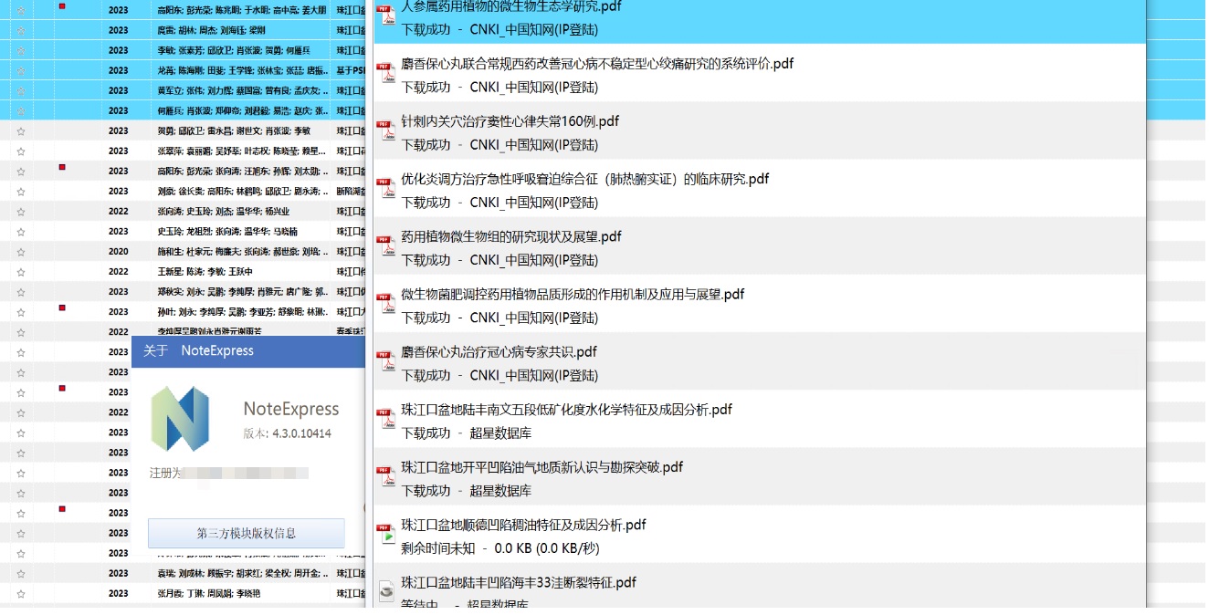The image size is (1209, 615).
Task: Click the red flag marker on the top 高阳东 row
Action: [x=61, y=7]
